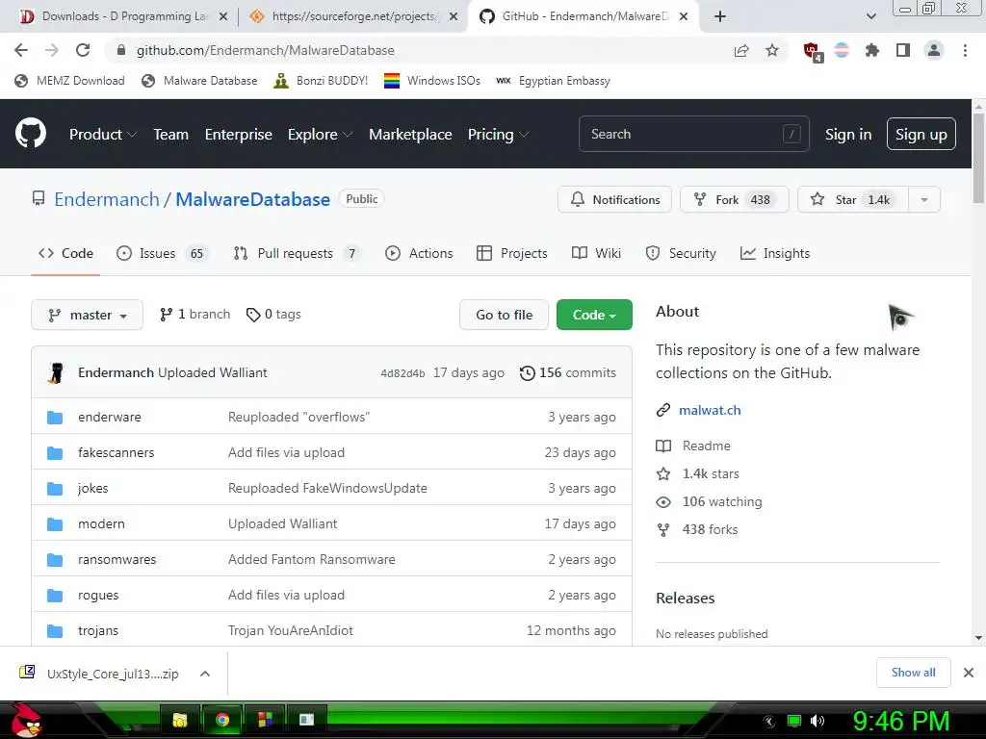Screen dimensions: 986x739
Task: Open commit history clock icon
Action: click(x=527, y=373)
